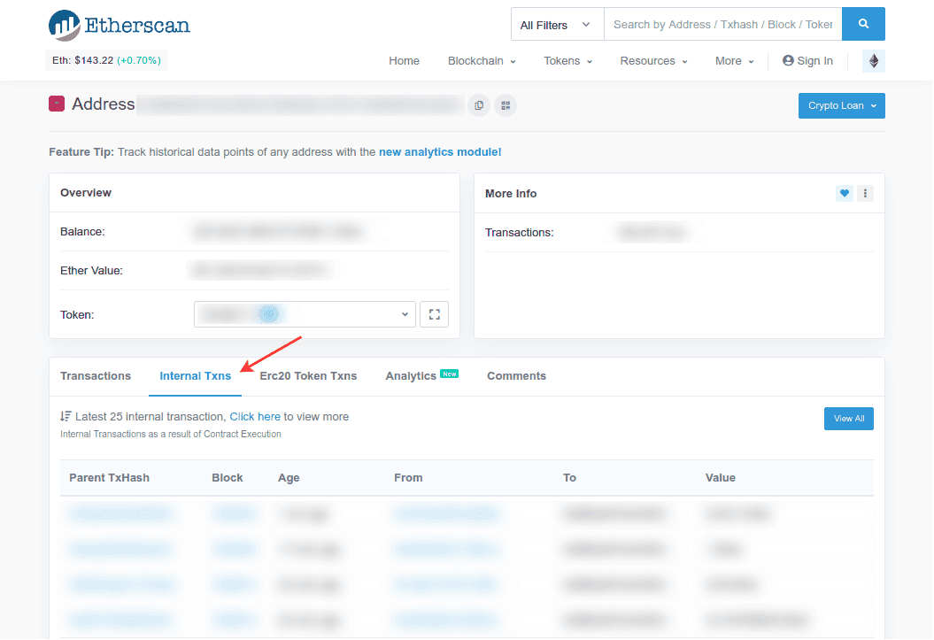Image resolution: width=934 pixels, height=640 pixels.
Task: Click the Overview panel heading
Action: click(86, 192)
